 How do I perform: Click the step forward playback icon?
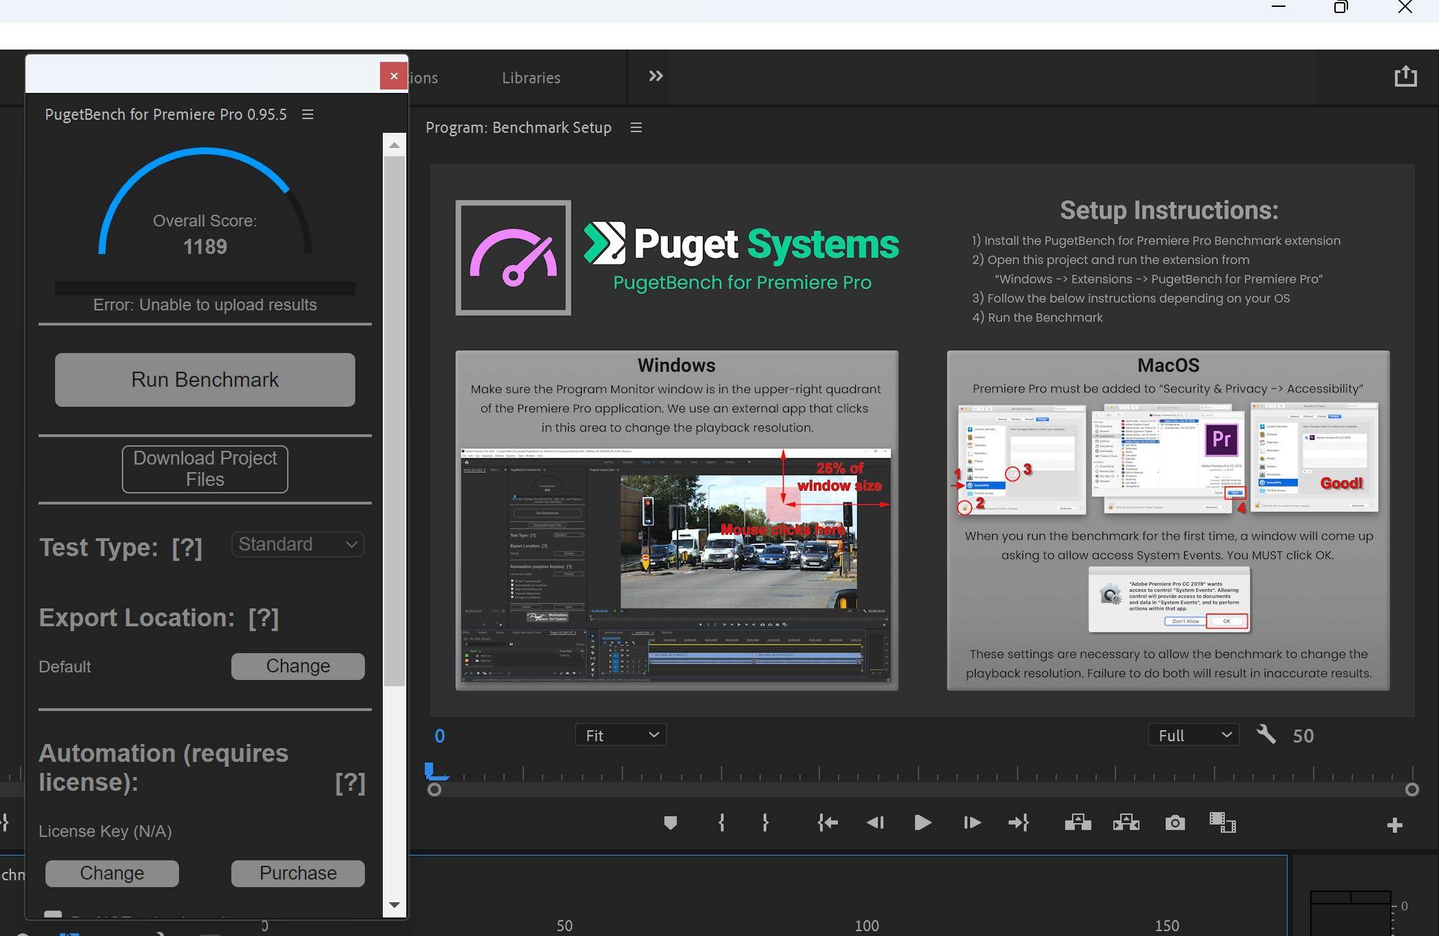coord(970,823)
